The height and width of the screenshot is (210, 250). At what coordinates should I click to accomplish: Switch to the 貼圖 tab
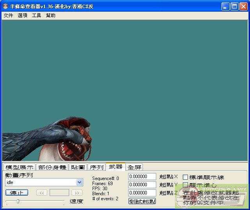[x=78, y=167]
